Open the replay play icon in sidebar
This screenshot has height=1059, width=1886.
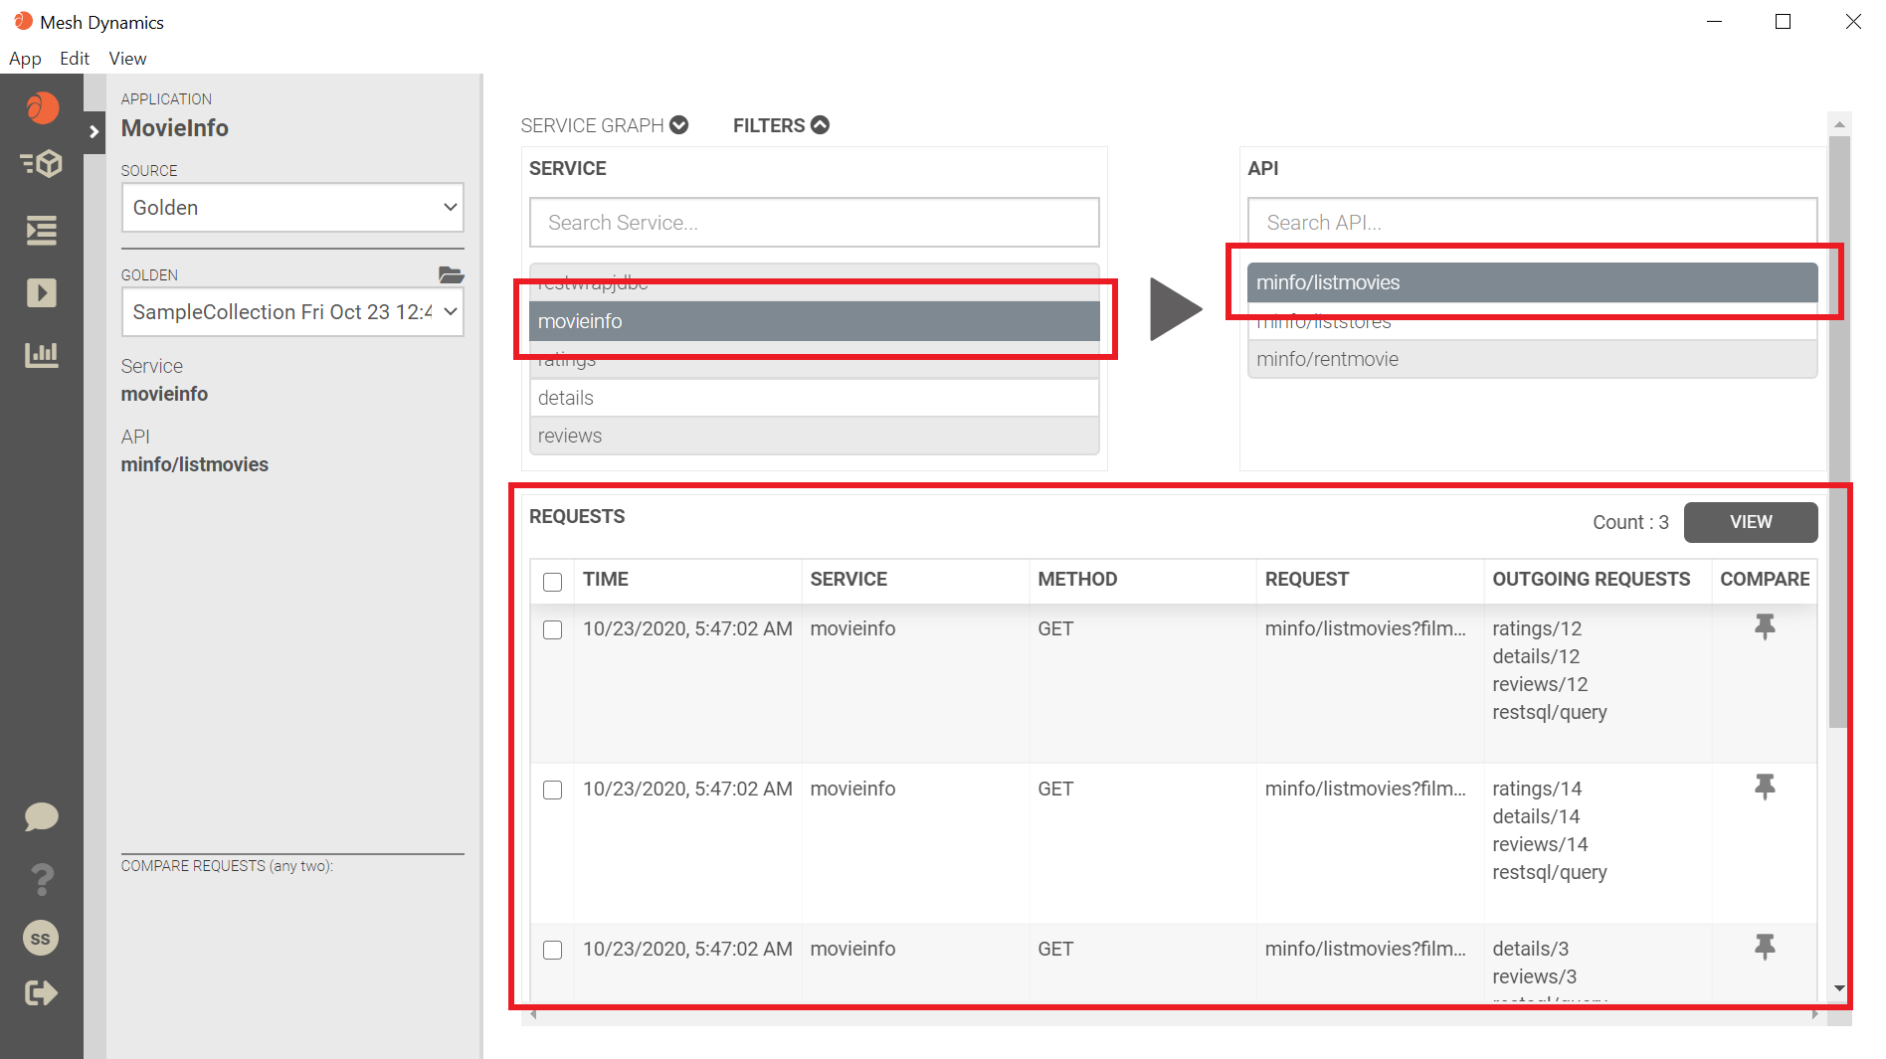pyautogui.click(x=42, y=292)
